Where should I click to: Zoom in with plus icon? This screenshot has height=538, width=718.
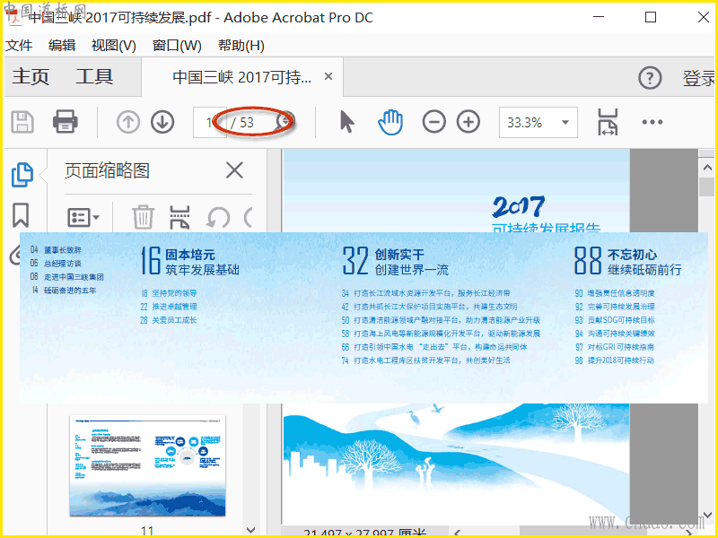[468, 122]
